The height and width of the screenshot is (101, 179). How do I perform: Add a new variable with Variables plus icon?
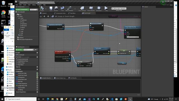point(37,69)
